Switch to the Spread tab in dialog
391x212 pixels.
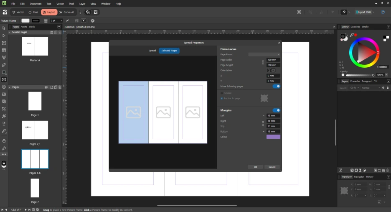152,51
